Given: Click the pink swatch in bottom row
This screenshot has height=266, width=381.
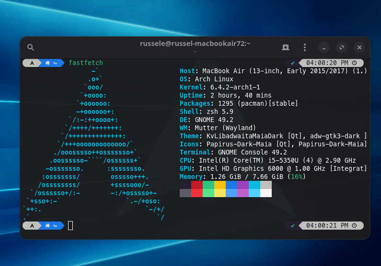Looking at the screenshot, I should point(243,193).
